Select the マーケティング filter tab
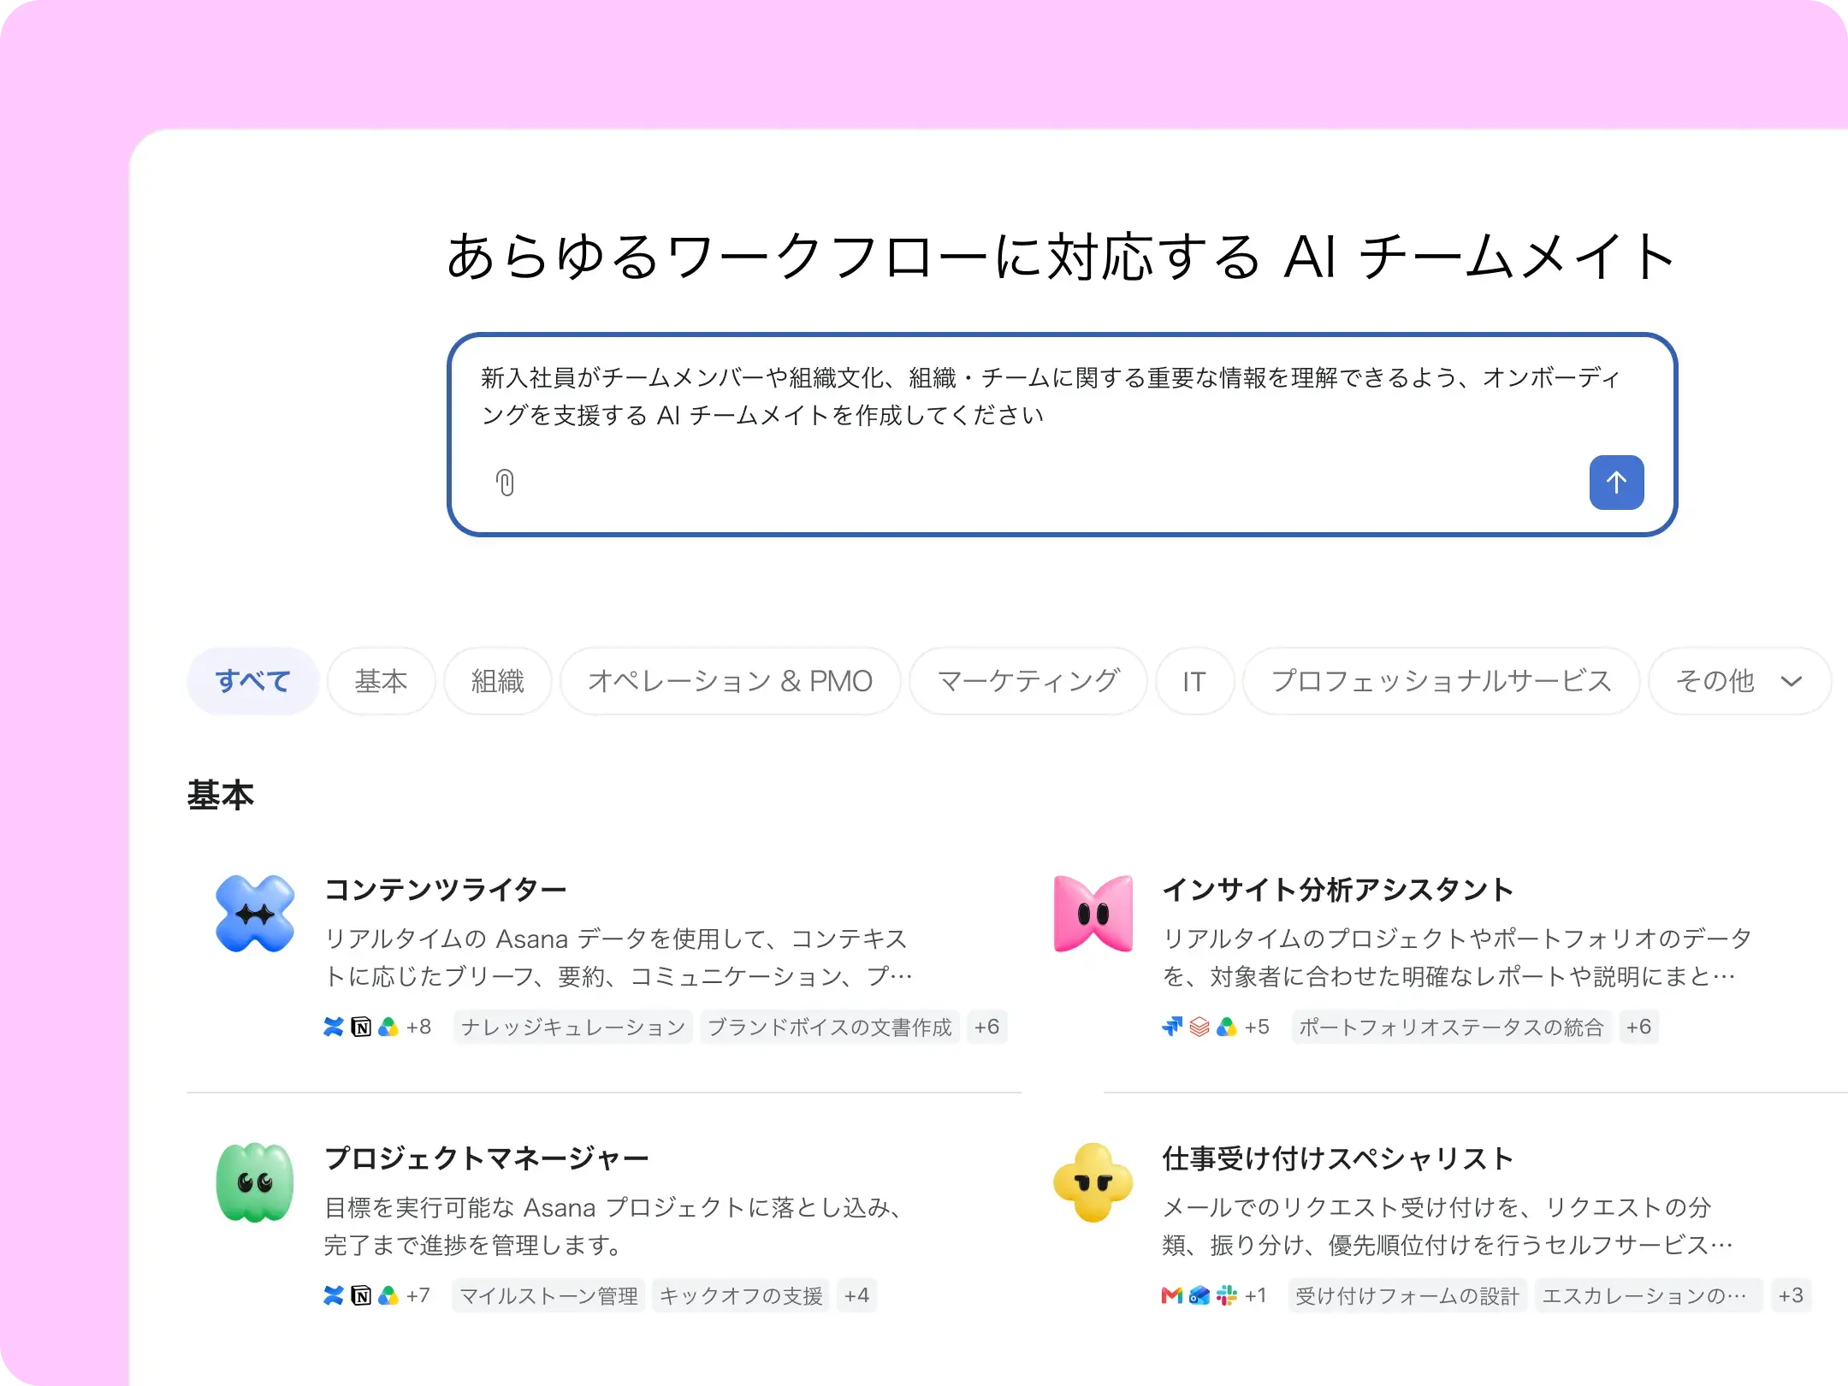Viewport: 1848px width, 1386px height. (x=1028, y=681)
